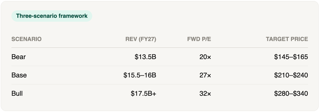Click the $145–$165 target price

click(x=291, y=57)
